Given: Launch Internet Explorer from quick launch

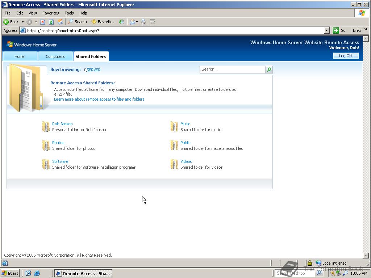Looking at the screenshot, I should pos(37,273).
